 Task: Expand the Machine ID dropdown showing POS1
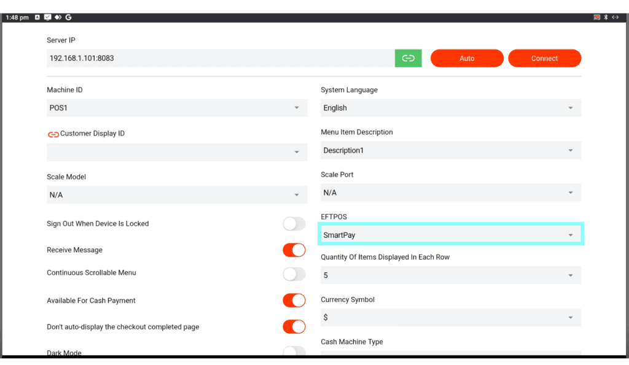(x=177, y=108)
